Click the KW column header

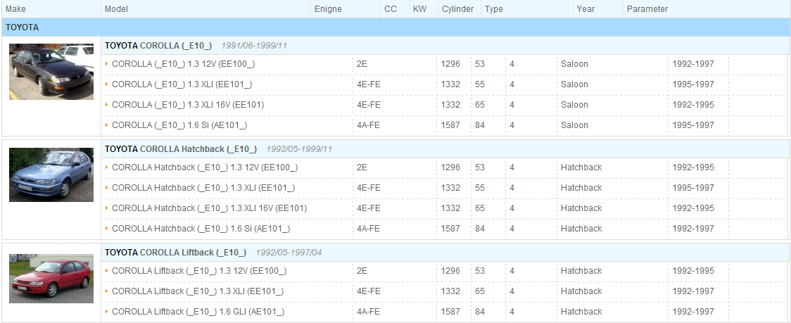[x=419, y=9]
